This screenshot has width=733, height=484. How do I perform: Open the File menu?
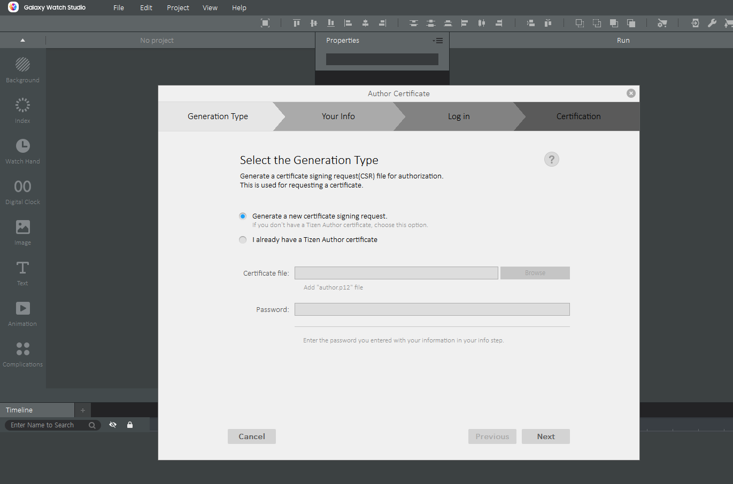(x=119, y=8)
